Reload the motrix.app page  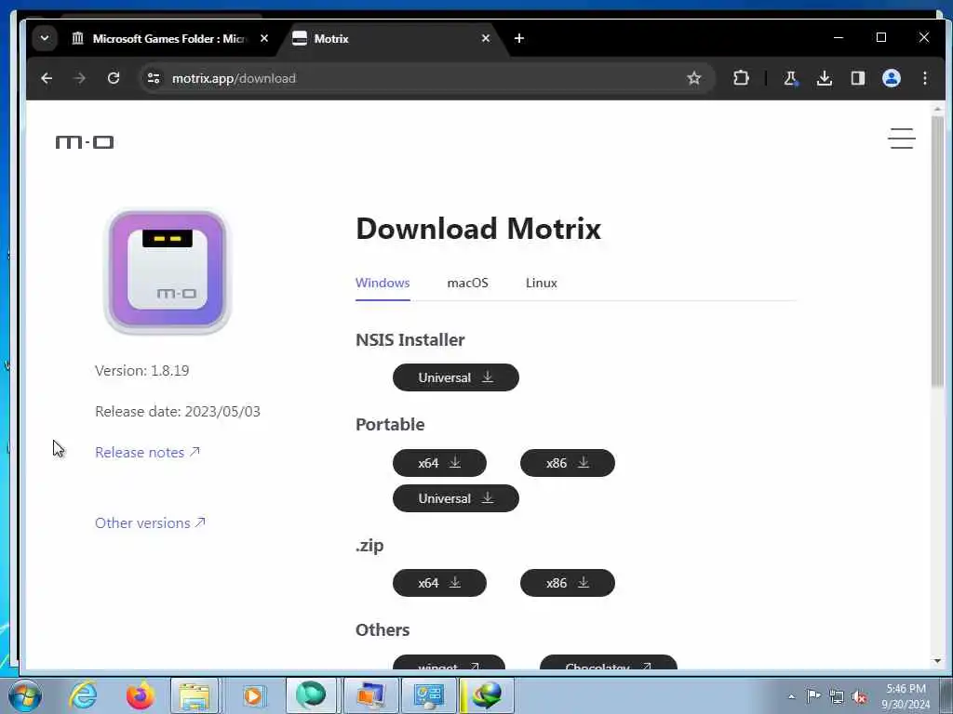[114, 78]
